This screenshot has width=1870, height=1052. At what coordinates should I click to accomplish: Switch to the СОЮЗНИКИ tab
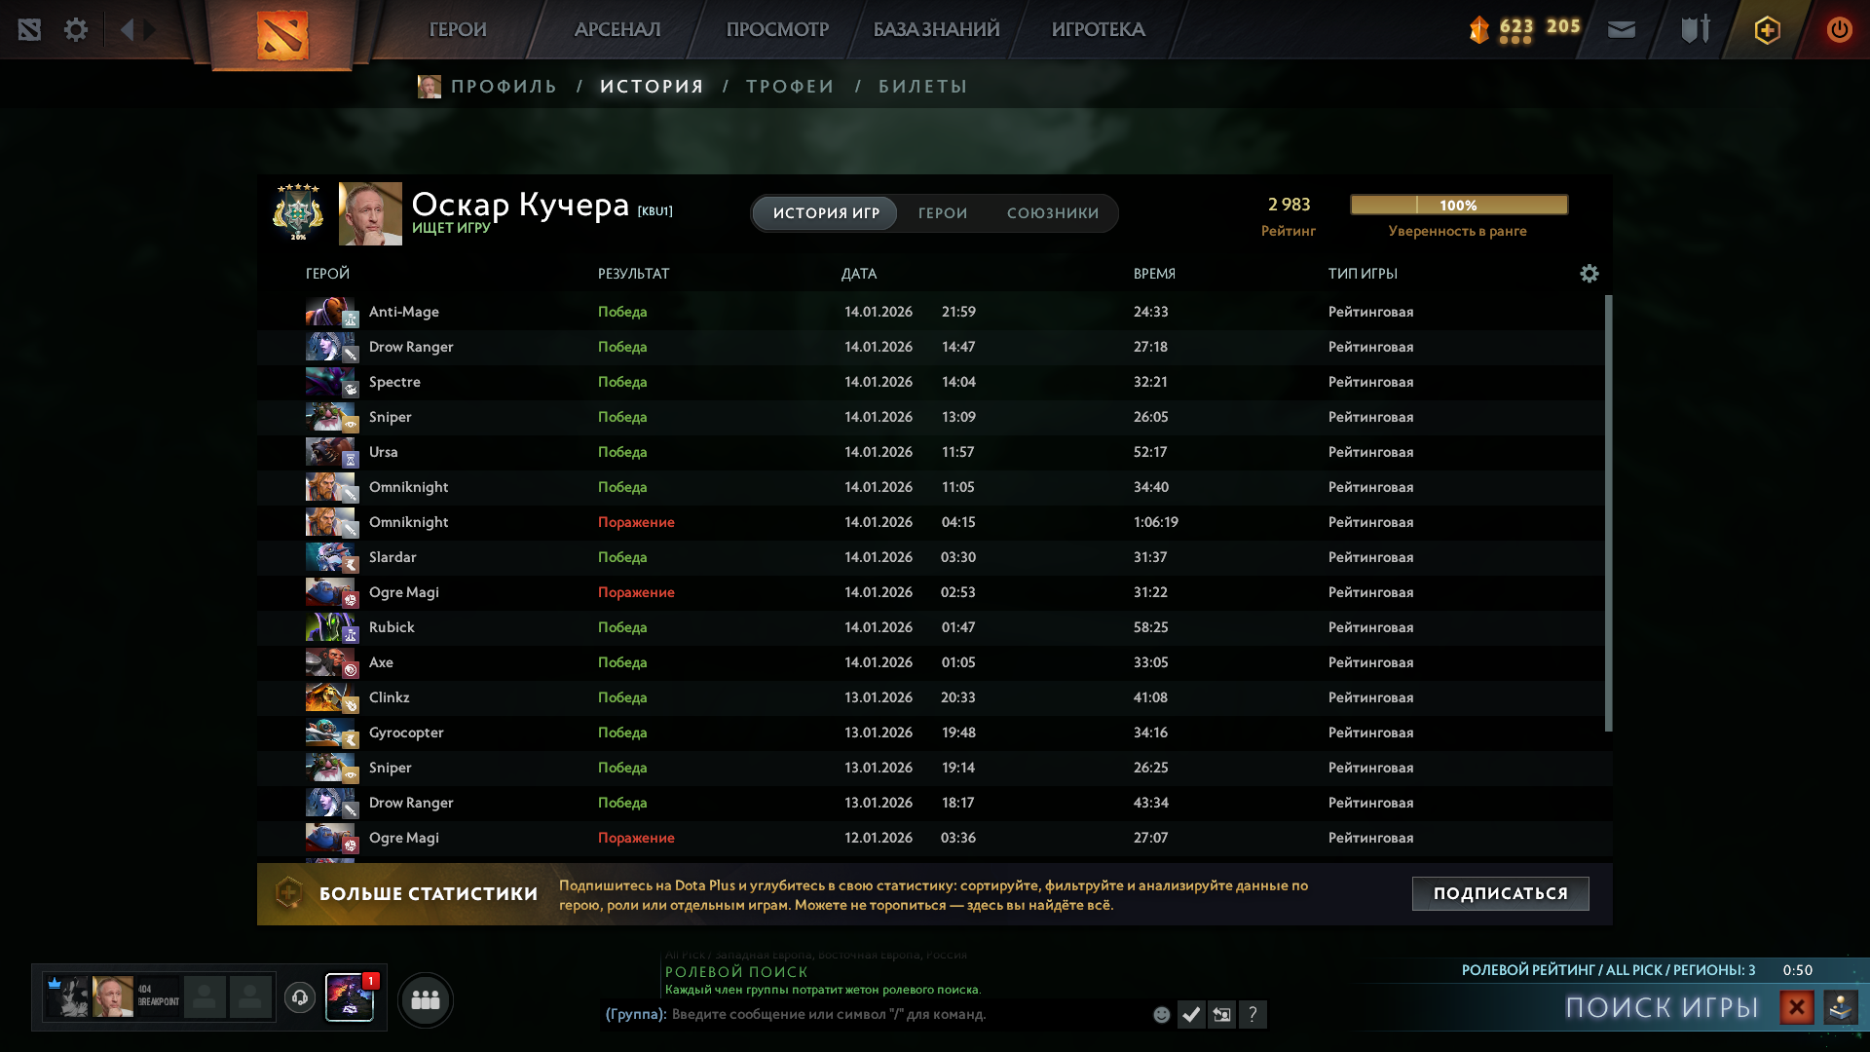coord(1052,213)
